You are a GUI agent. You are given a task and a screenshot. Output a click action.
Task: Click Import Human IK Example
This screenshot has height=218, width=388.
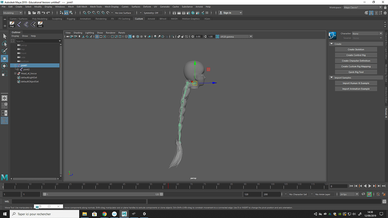pyautogui.click(x=355, y=83)
